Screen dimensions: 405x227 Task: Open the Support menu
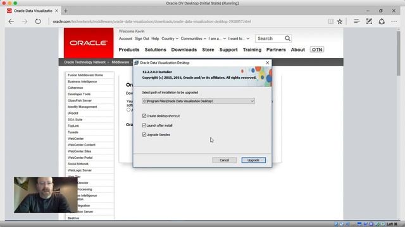(228, 50)
